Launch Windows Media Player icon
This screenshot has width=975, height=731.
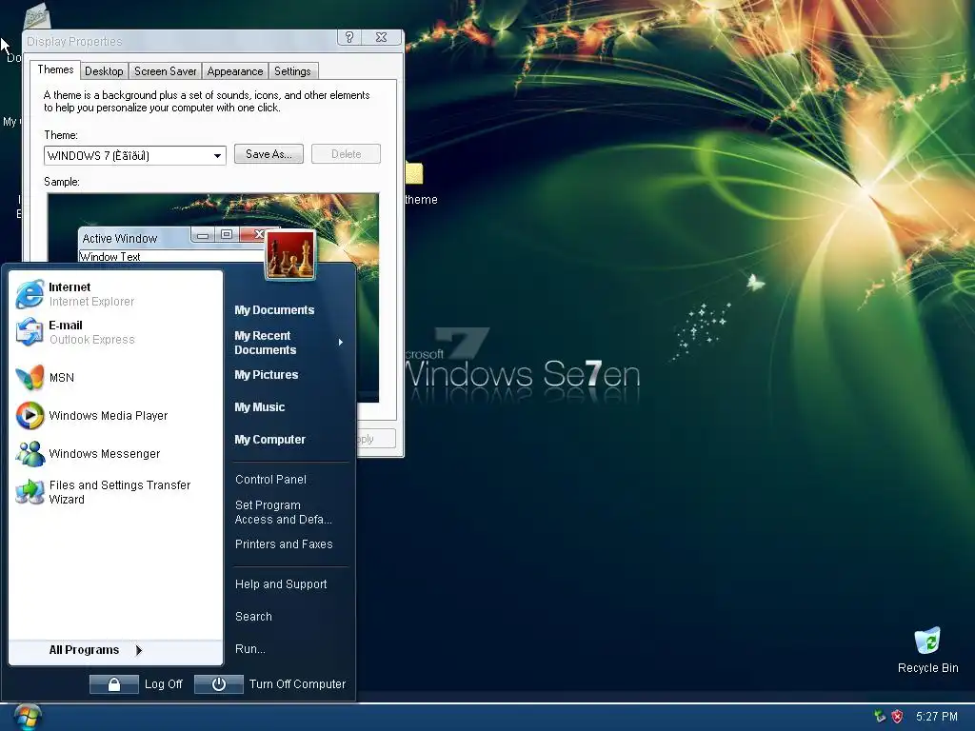click(30, 415)
